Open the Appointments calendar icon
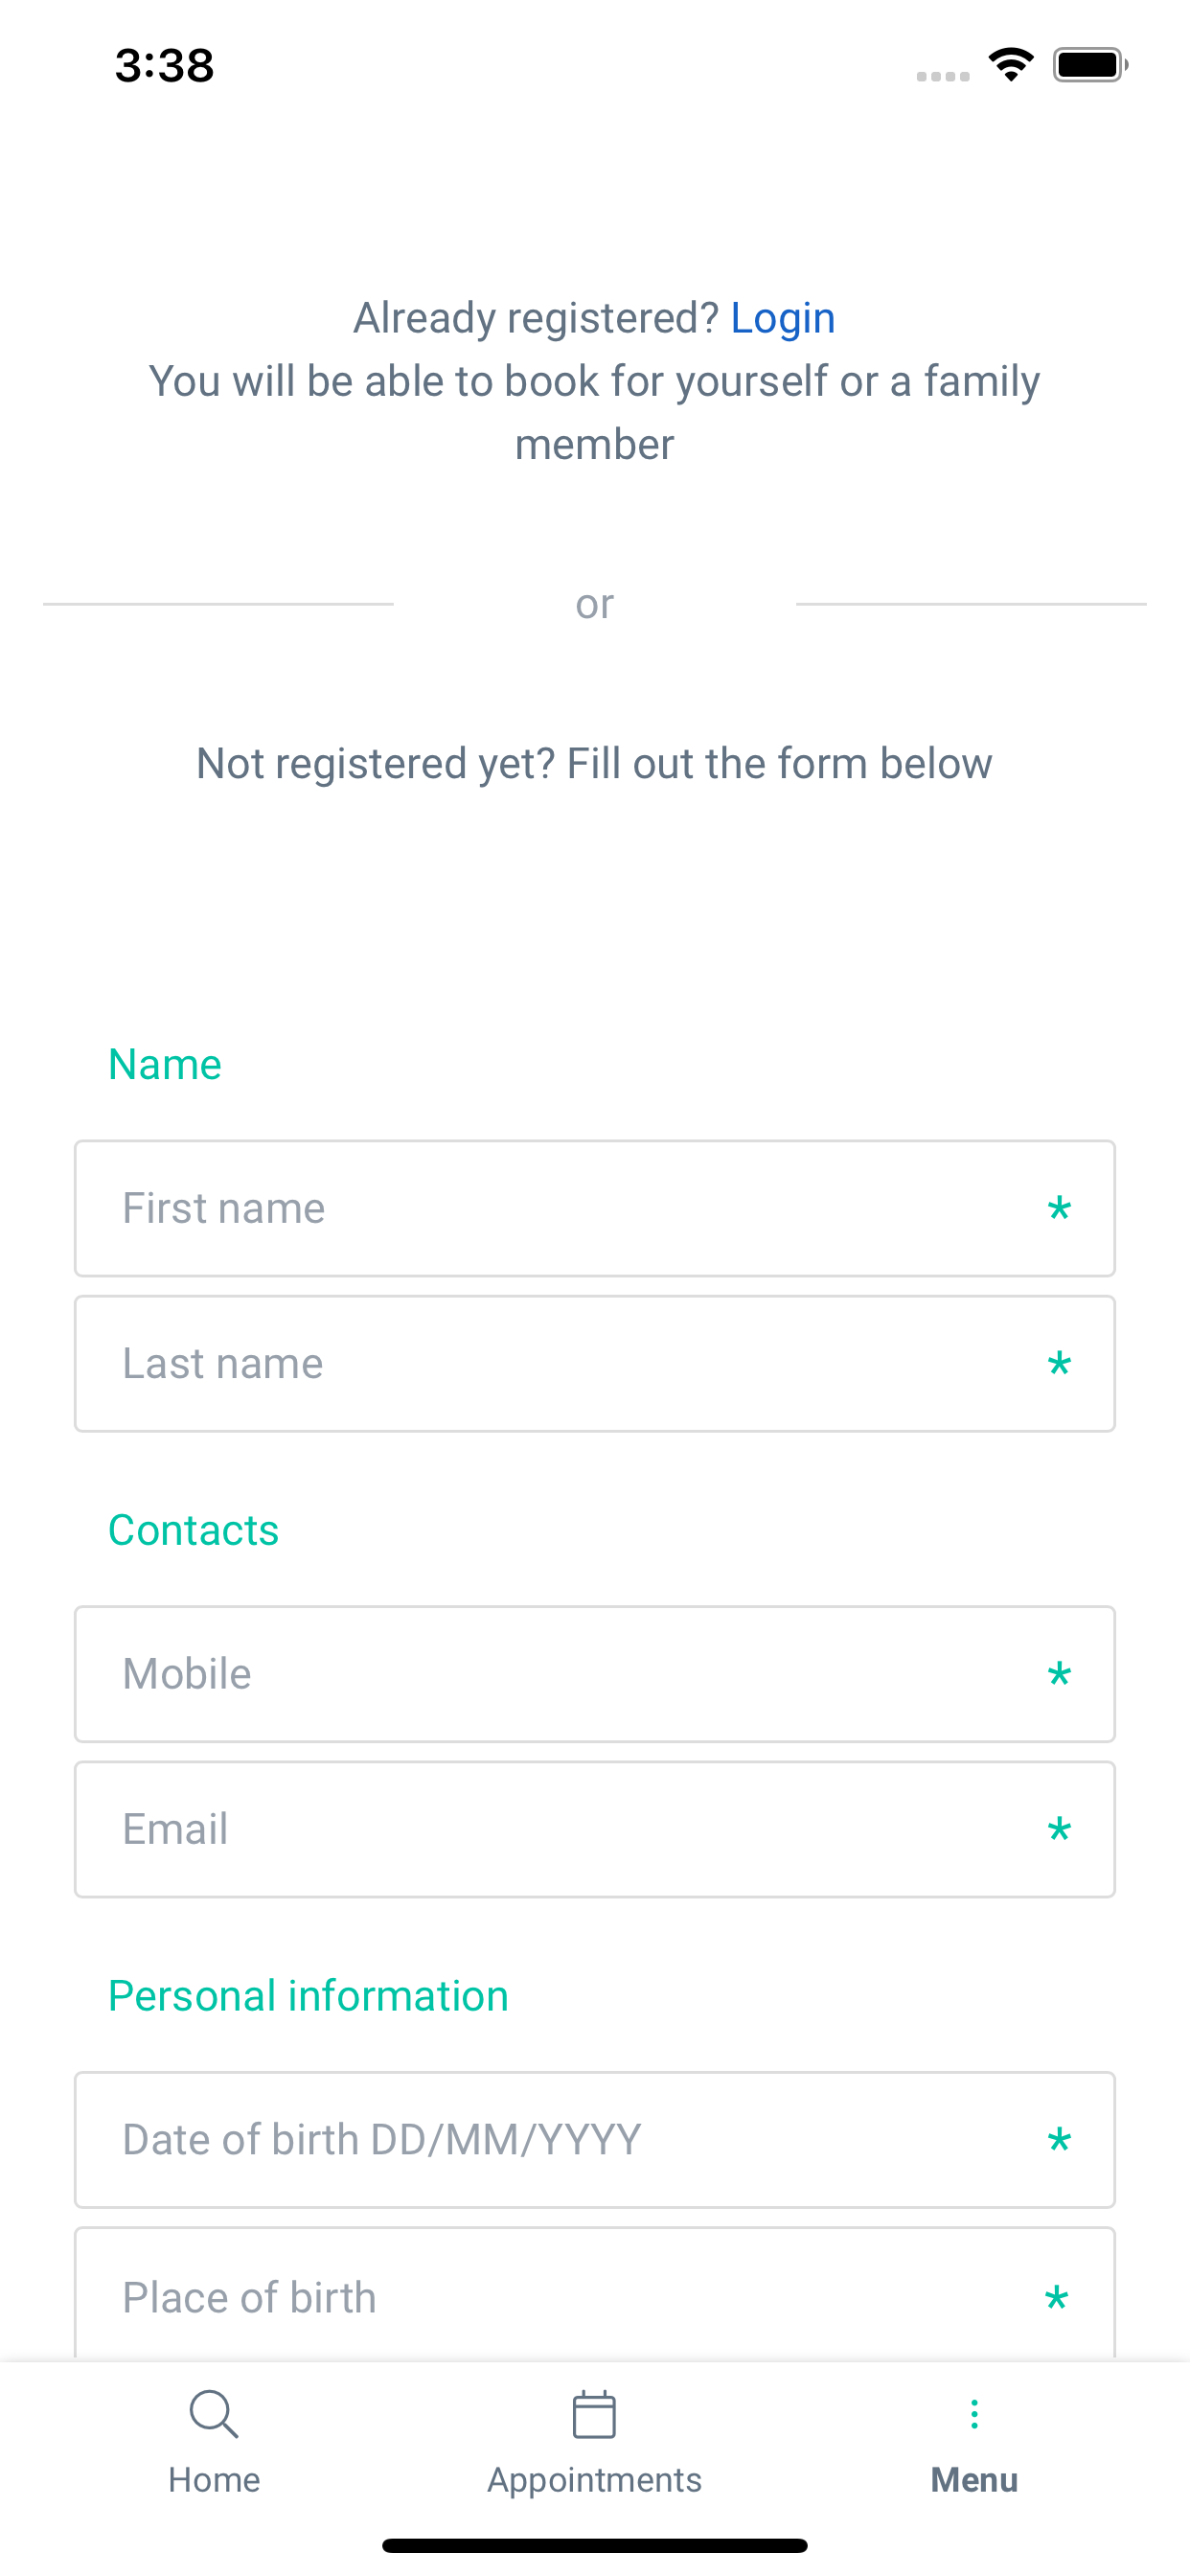 (594, 2415)
